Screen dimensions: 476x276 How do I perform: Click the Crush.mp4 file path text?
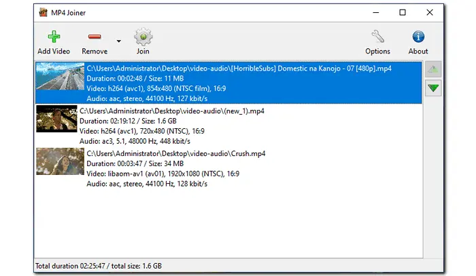tap(175, 154)
